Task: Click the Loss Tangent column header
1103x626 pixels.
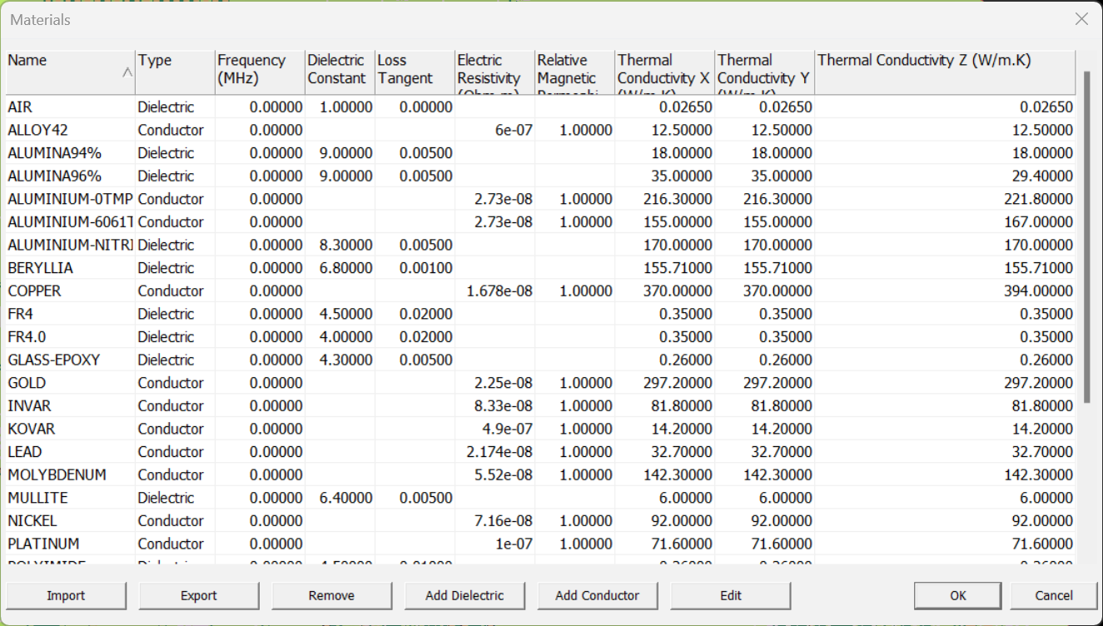Action: (x=414, y=72)
